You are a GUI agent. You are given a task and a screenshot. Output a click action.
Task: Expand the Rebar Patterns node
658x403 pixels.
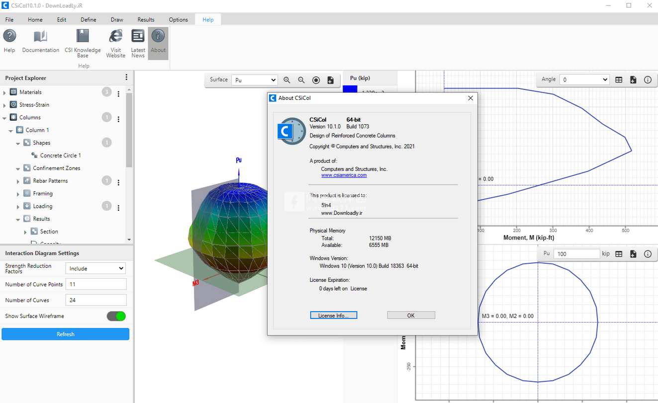point(18,181)
